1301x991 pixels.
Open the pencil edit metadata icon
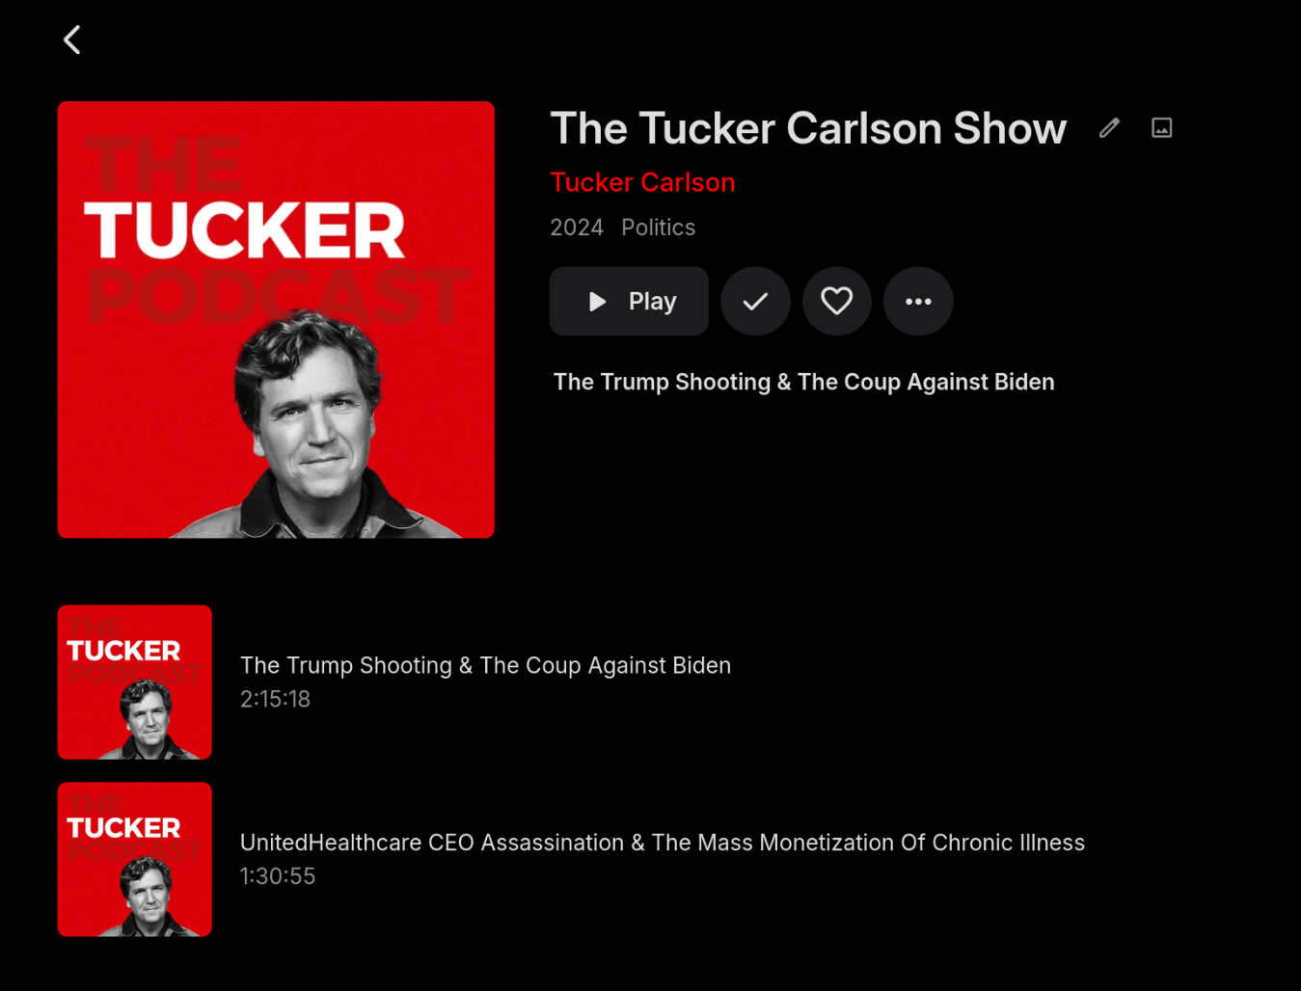click(1109, 127)
